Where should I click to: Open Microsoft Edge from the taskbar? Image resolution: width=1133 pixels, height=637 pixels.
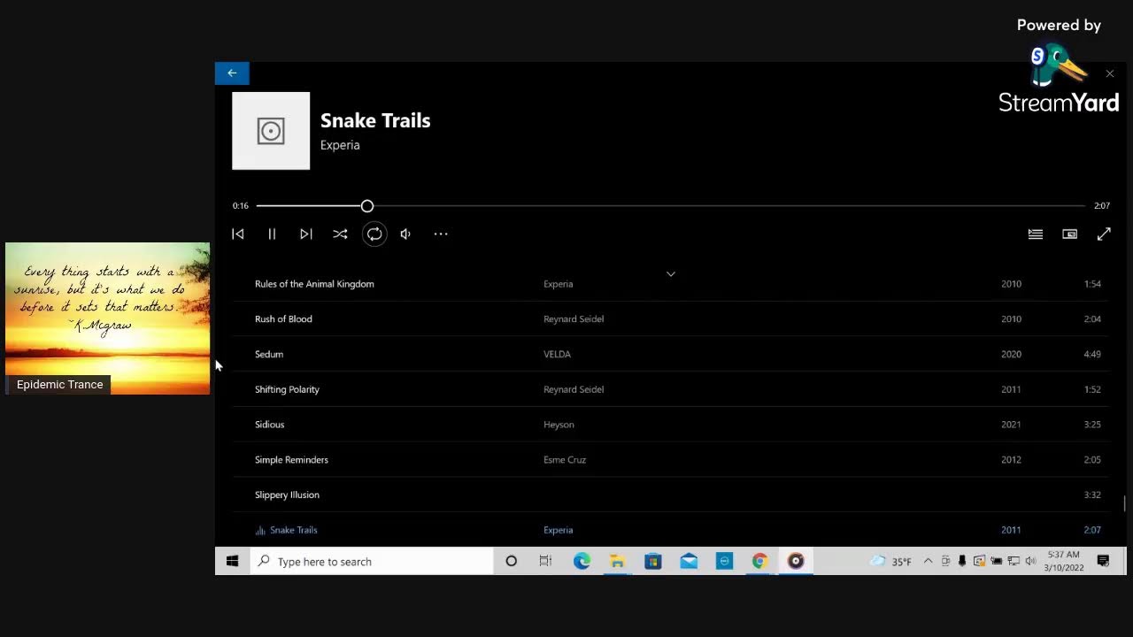click(x=582, y=562)
